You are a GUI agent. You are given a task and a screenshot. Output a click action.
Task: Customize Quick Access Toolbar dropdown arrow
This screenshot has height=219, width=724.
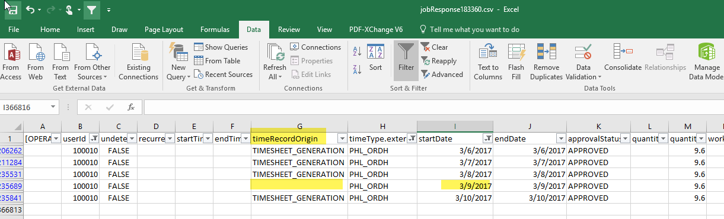(109, 10)
